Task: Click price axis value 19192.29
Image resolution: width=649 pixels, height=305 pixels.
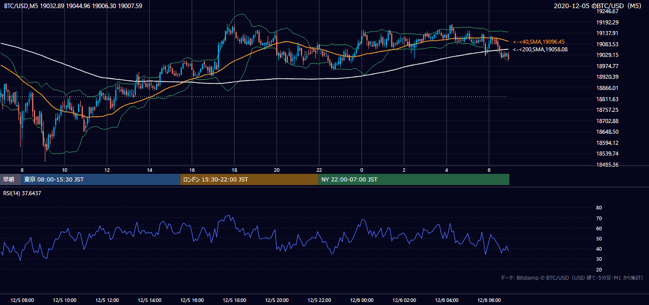Action: tap(607, 22)
